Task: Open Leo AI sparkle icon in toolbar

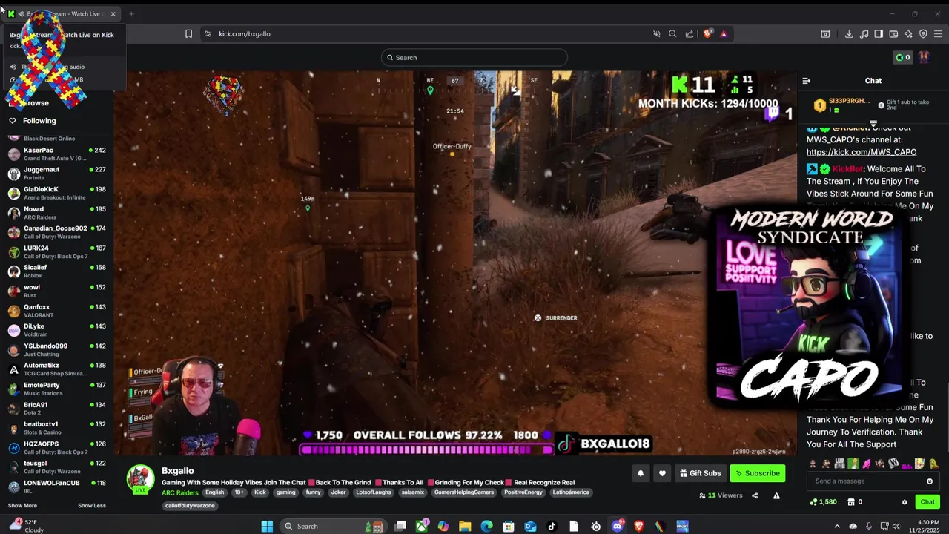Action: tap(908, 33)
